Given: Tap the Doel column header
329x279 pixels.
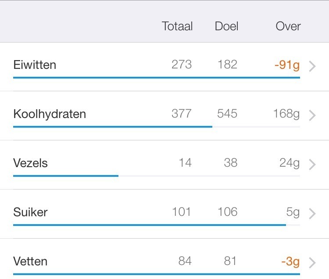Looking at the screenshot, I should [x=226, y=26].
